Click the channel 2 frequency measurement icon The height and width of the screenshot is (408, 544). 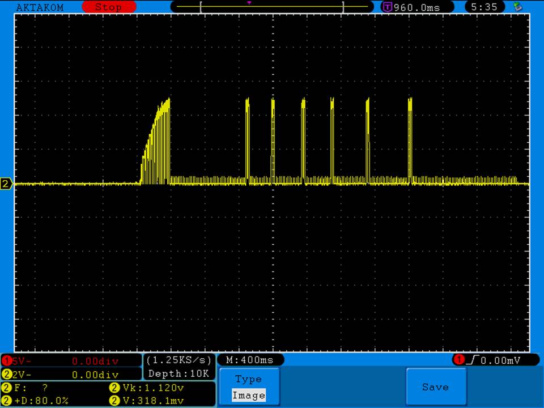pos(6,388)
